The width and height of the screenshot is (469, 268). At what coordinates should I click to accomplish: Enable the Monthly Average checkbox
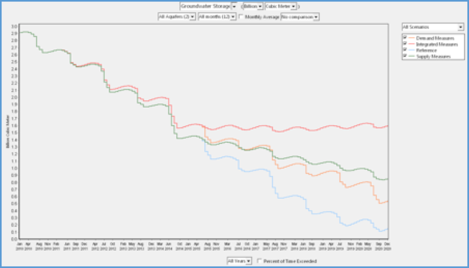coord(241,17)
